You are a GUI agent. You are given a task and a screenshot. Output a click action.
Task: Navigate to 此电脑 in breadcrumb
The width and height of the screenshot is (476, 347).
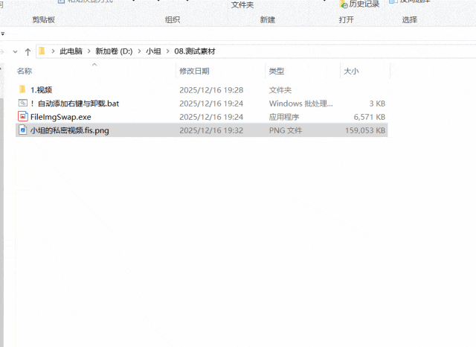(x=71, y=51)
